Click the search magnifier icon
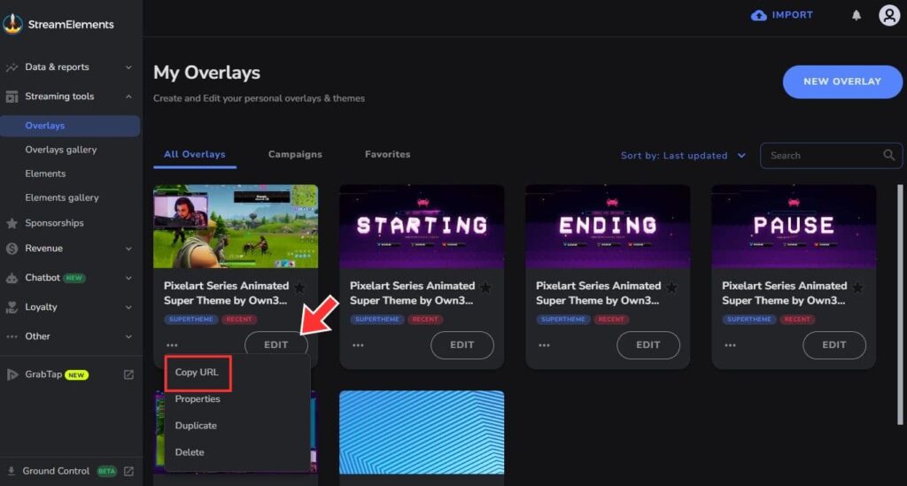The height and width of the screenshot is (486, 907). click(889, 155)
